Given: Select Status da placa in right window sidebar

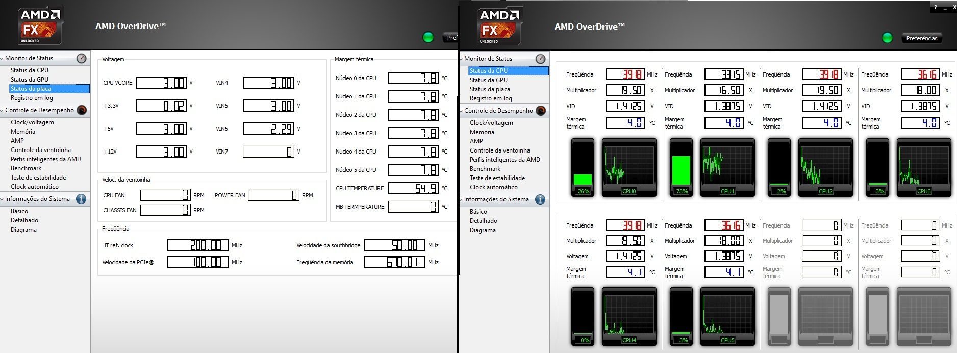Looking at the screenshot, I should (x=490, y=89).
